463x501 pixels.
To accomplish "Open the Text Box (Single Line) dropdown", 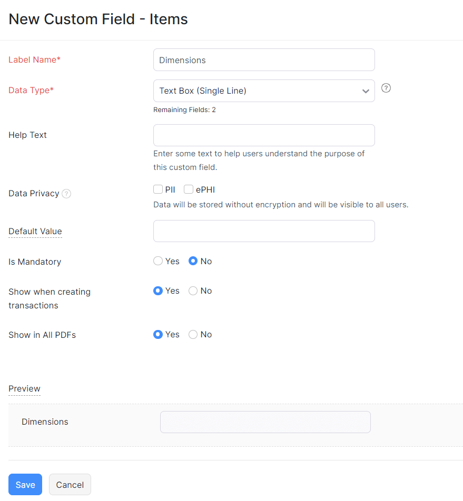I will click(263, 91).
